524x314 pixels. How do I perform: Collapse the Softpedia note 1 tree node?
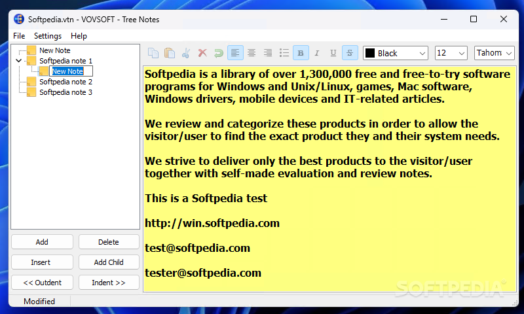click(19, 61)
